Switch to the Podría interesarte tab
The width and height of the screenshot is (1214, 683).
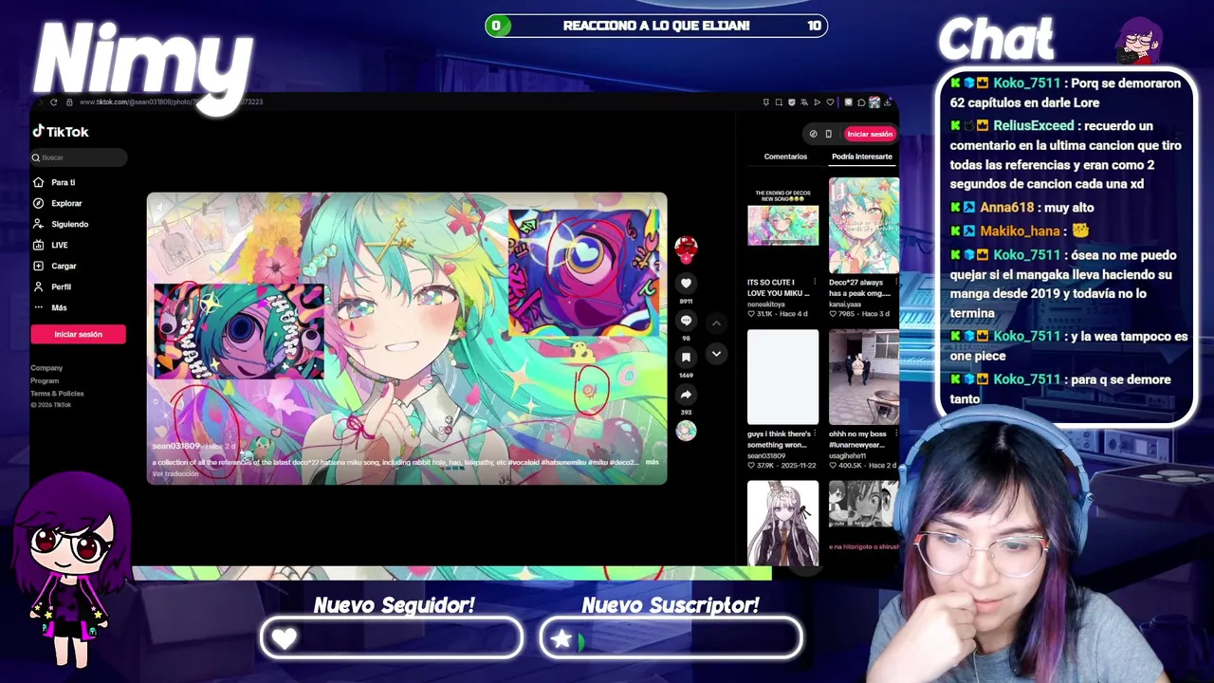(x=861, y=157)
